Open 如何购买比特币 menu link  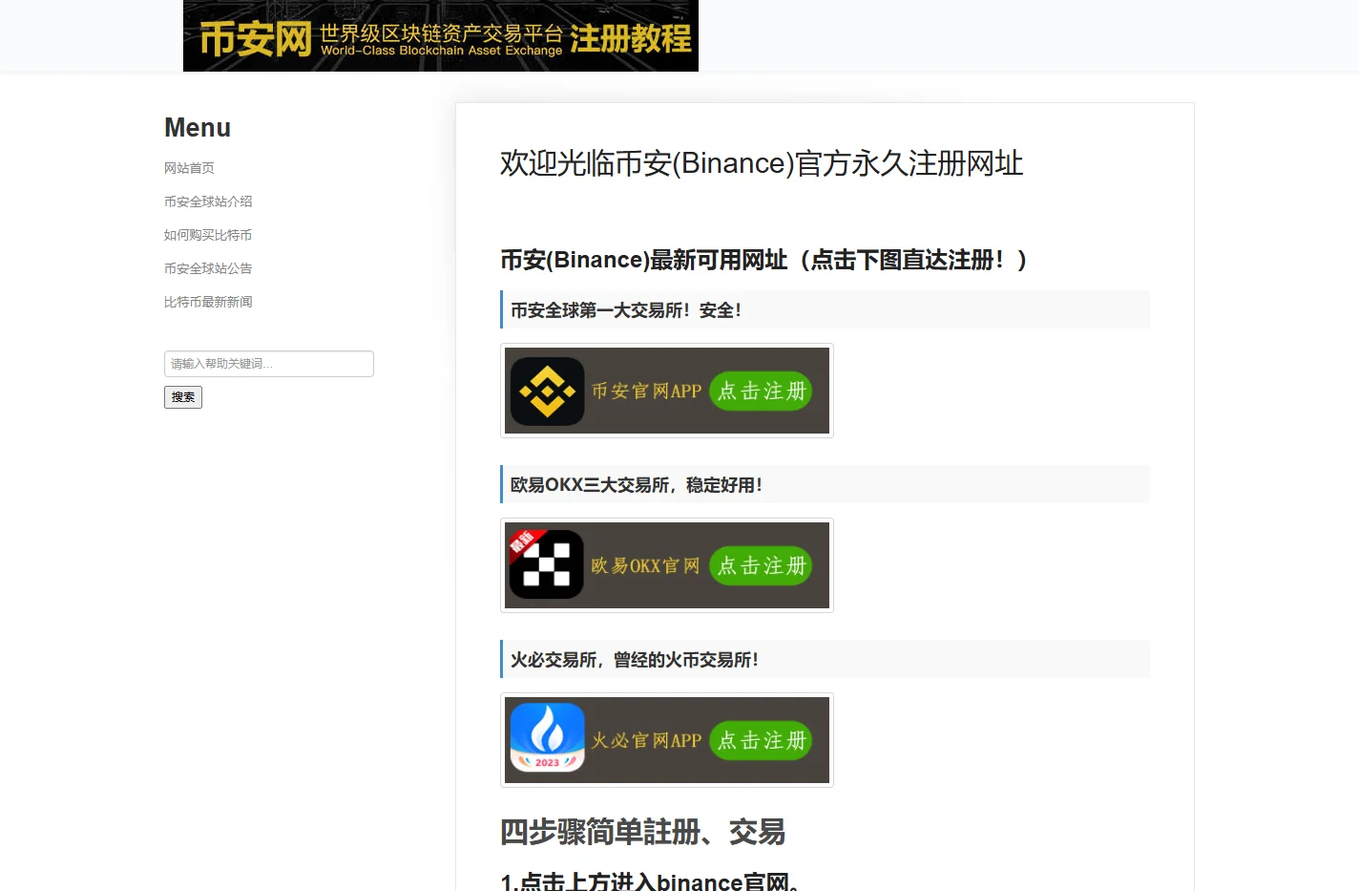pos(208,235)
